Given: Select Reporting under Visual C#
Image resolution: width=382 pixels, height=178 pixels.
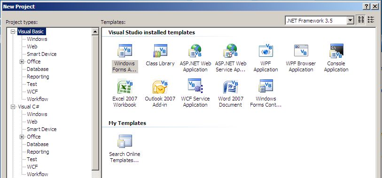Looking at the screenshot, I should point(38,152).
